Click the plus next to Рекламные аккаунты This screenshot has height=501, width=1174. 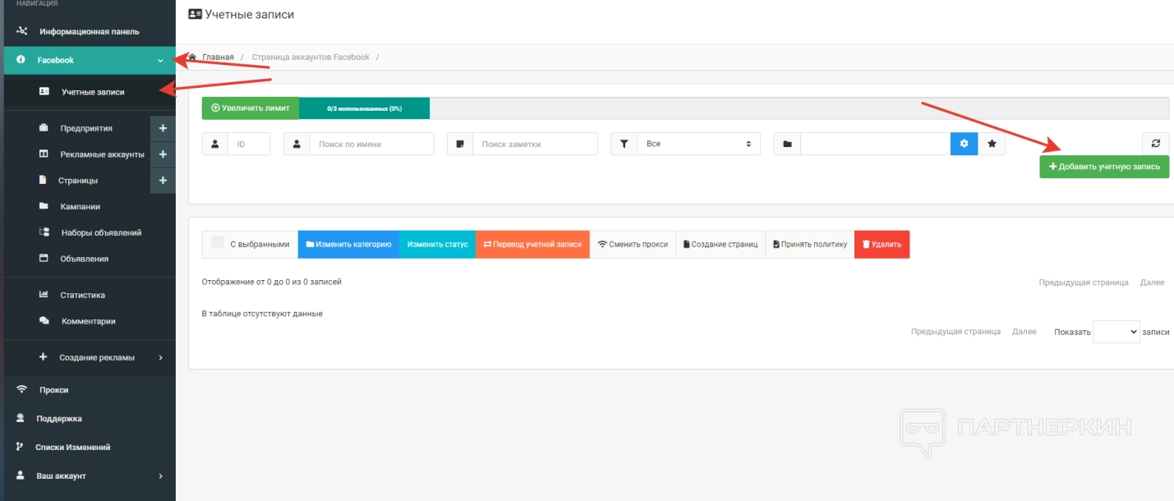(163, 154)
